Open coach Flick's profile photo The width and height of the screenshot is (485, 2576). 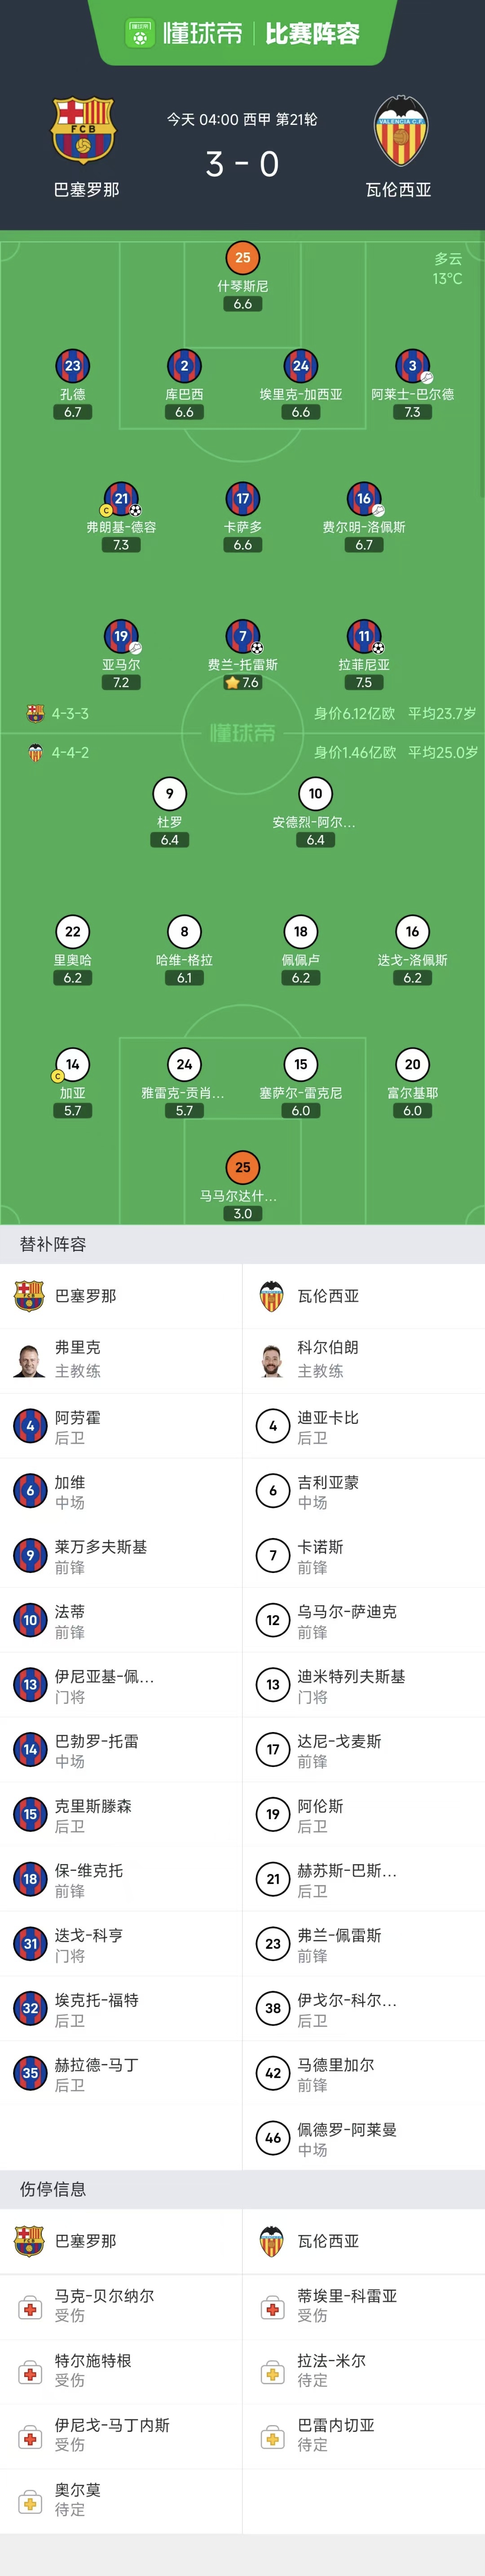[30, 1360]
